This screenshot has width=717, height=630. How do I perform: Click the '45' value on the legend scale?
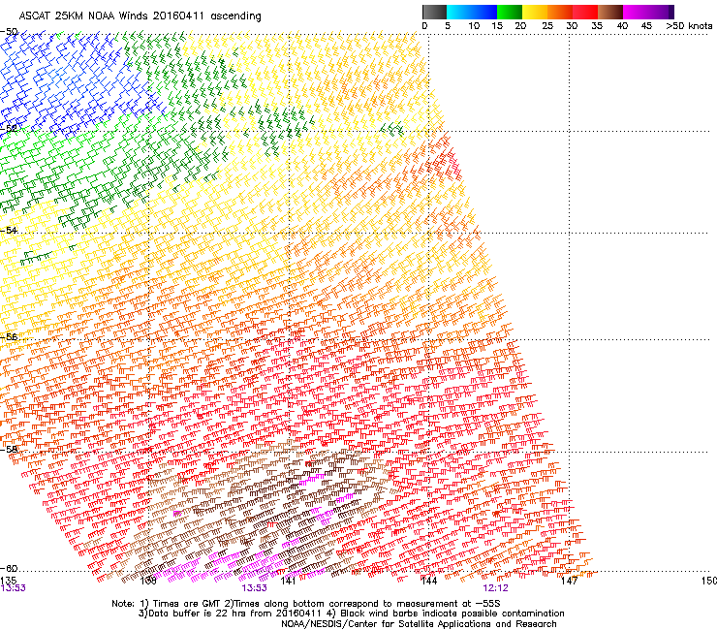coord(646,26)
